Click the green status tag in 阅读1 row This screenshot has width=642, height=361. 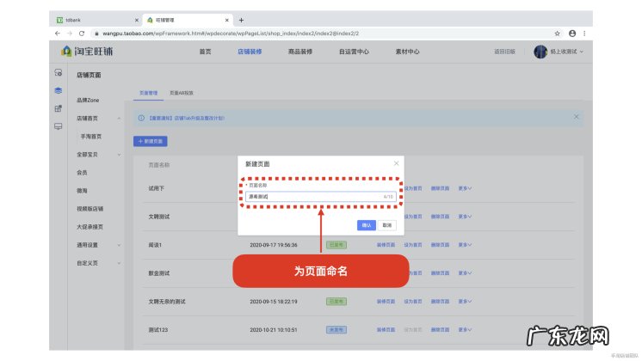(336, 245)
